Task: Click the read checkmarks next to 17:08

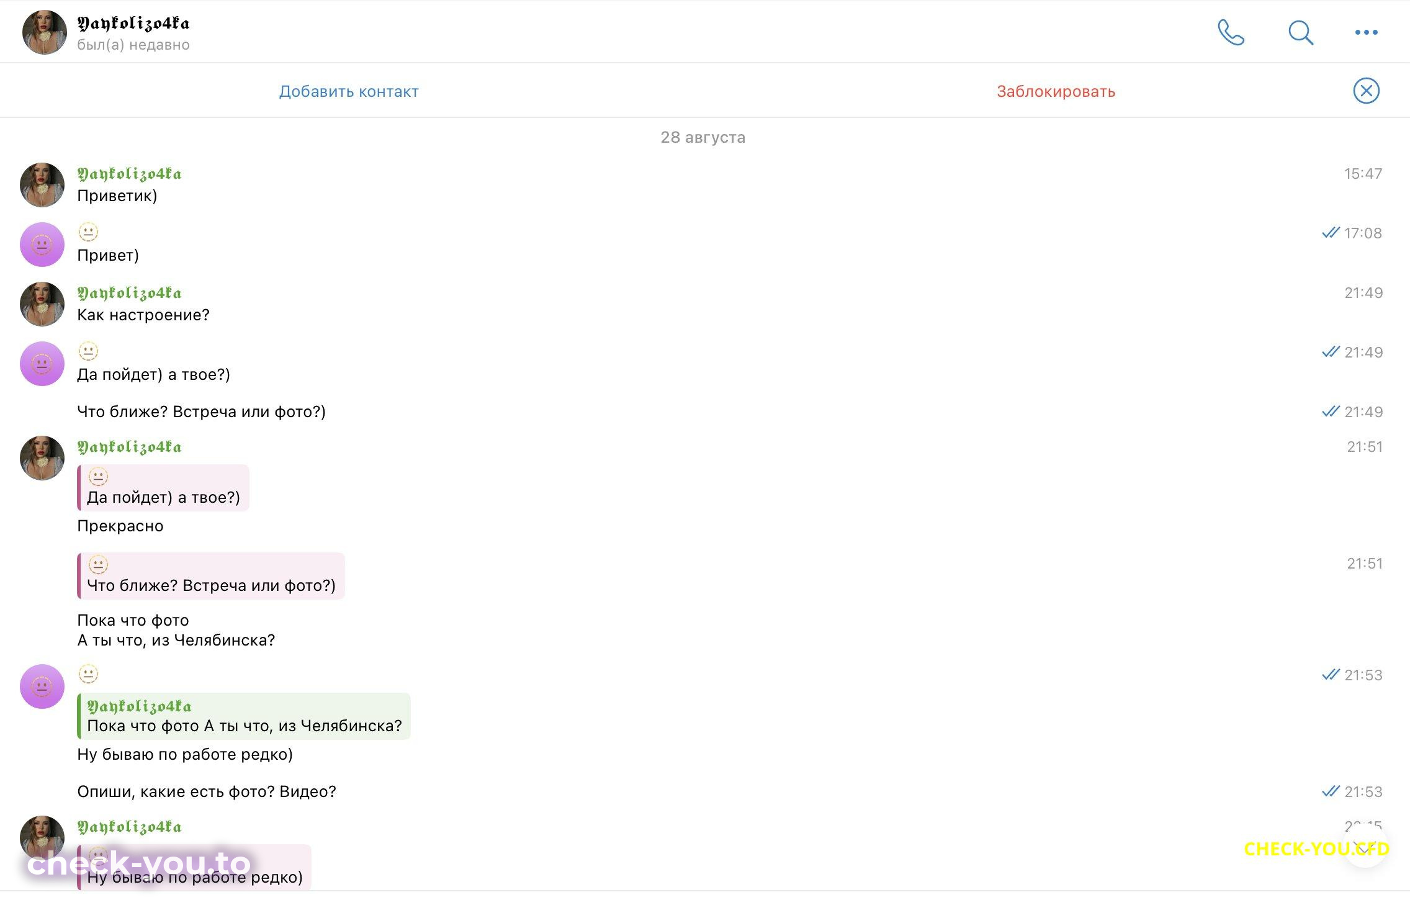Action: [1331, 233]
